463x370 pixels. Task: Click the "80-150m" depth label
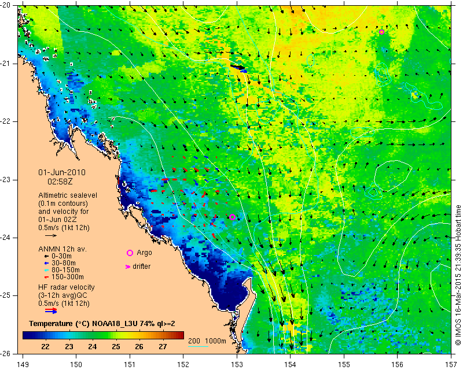click(x=65, y=270)
